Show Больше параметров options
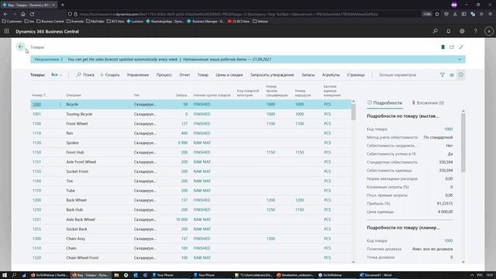 click(398, 75)
